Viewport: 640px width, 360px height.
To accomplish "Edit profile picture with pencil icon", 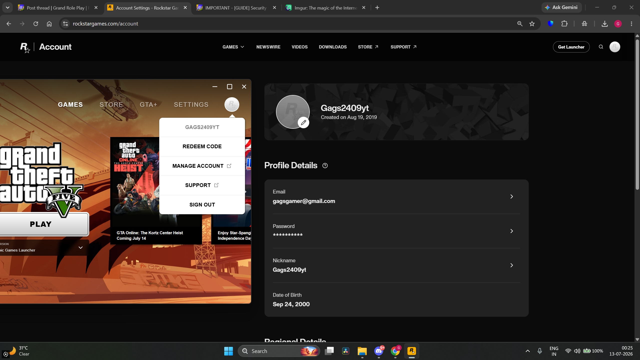I will point(303,122).
